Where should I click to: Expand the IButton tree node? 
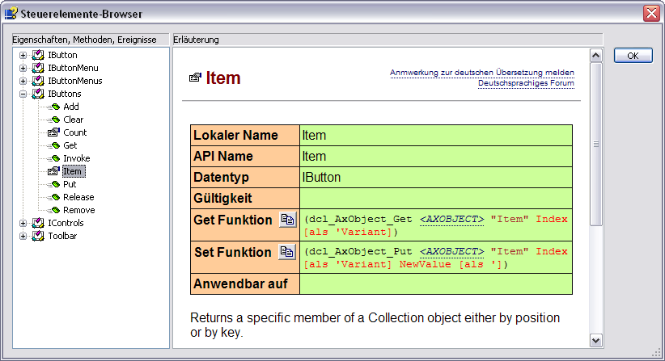click(23, 55)
